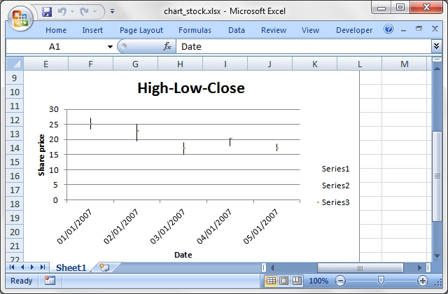Go to last sheet with navigation arrow

click(43, 267)
